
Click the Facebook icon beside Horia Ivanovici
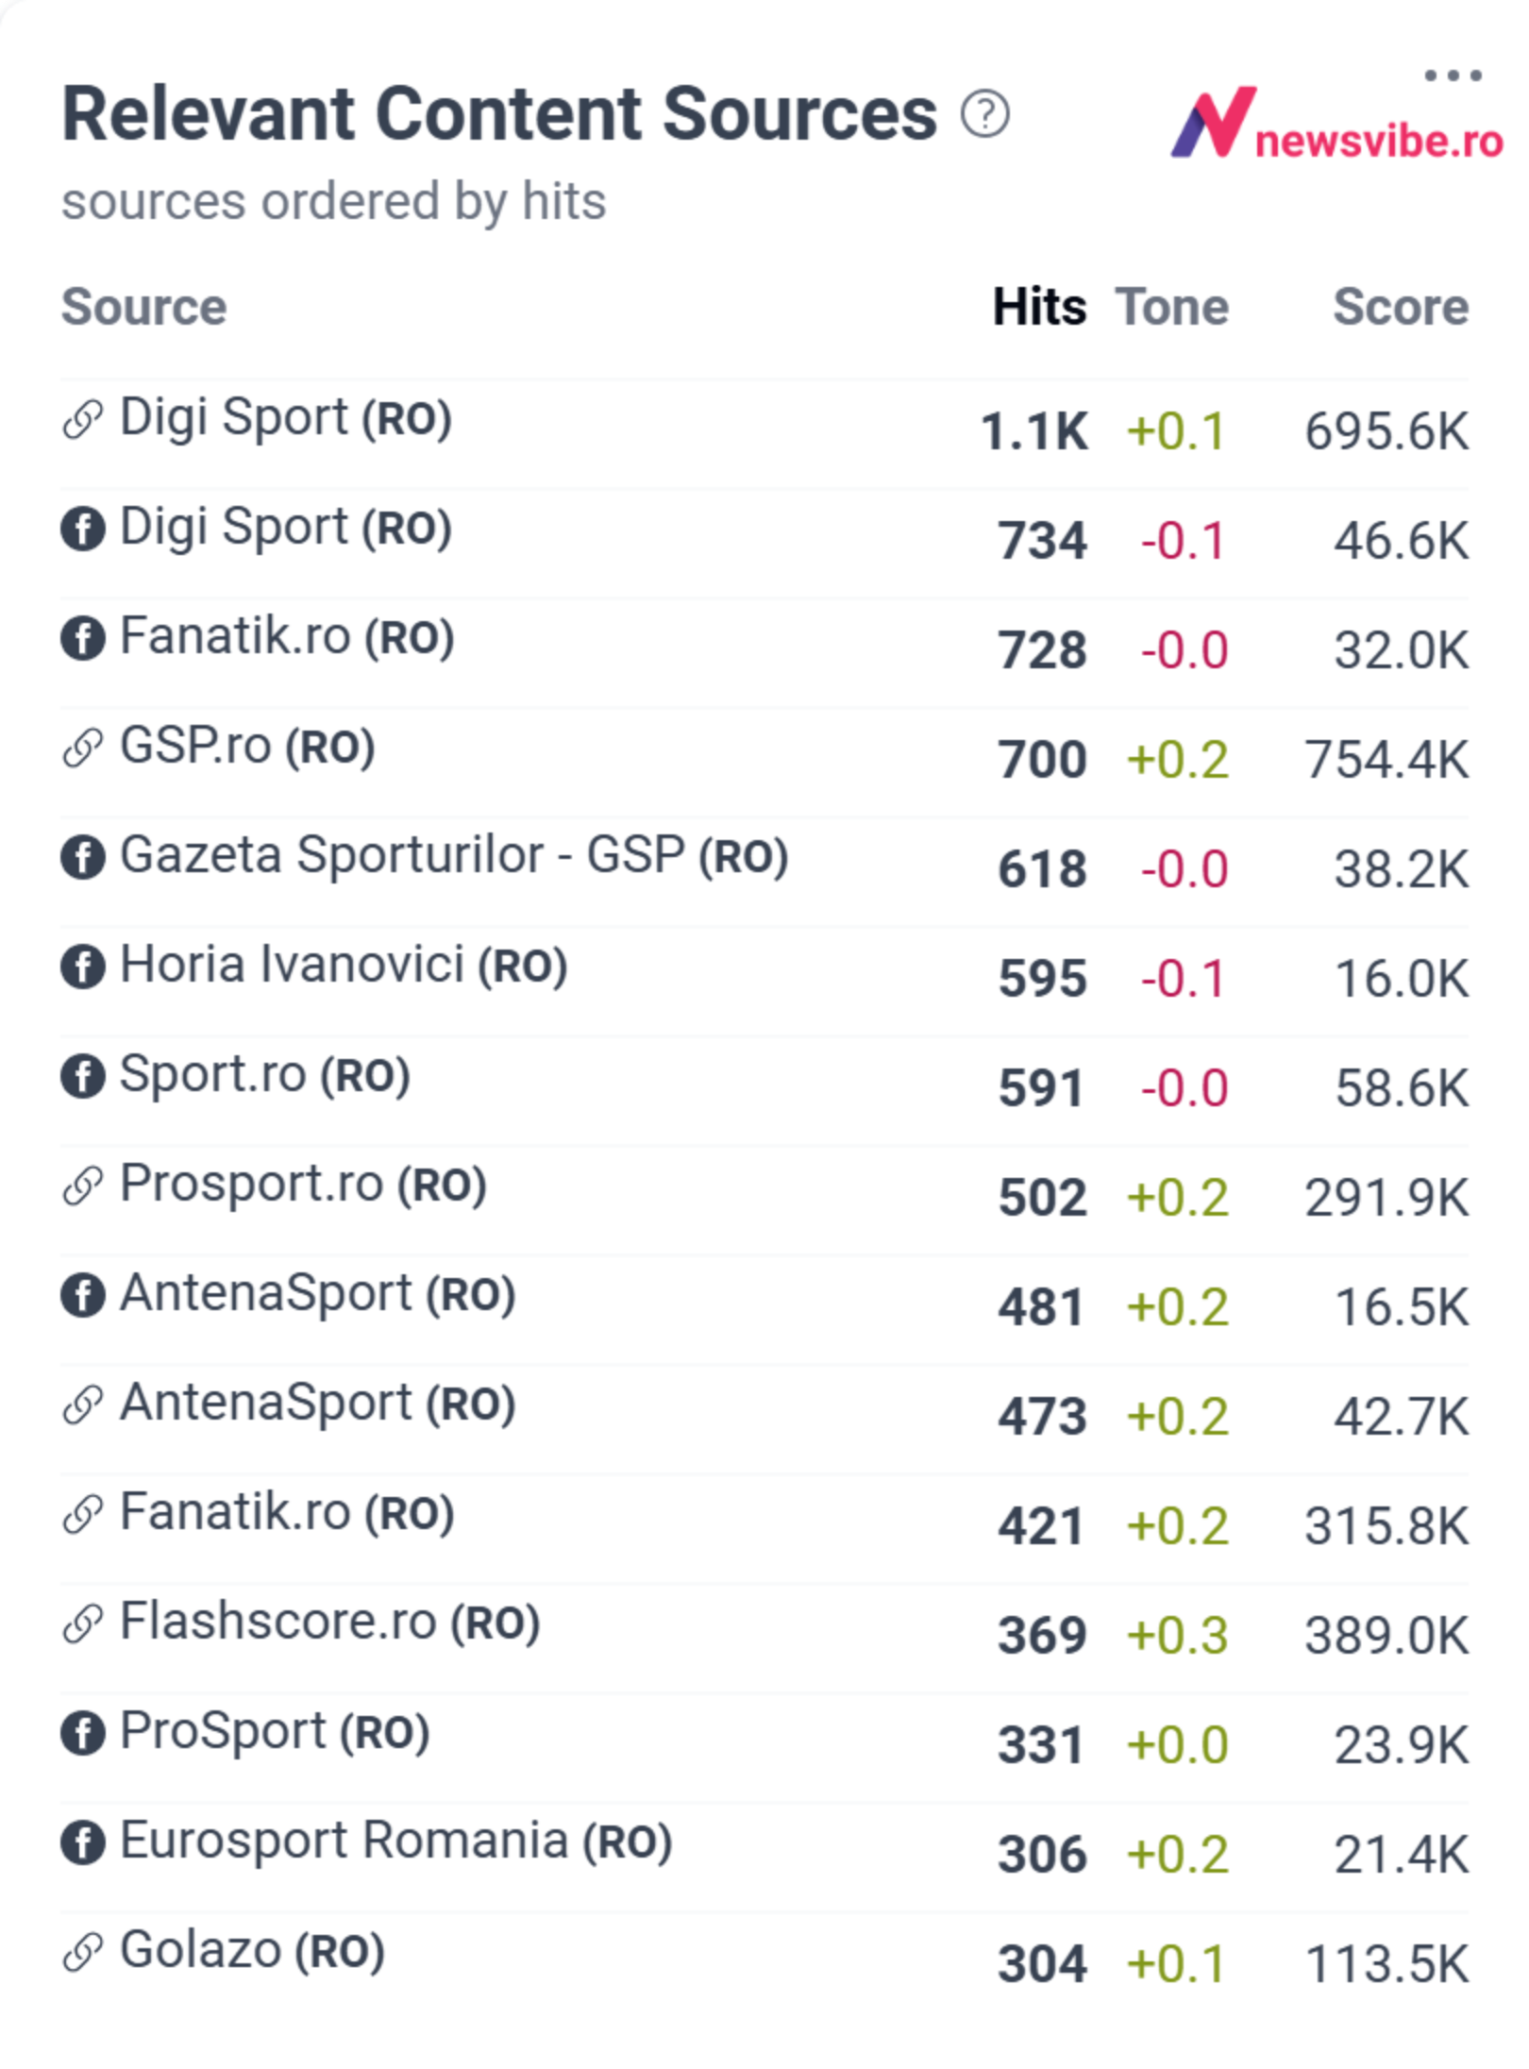[82, 967]
